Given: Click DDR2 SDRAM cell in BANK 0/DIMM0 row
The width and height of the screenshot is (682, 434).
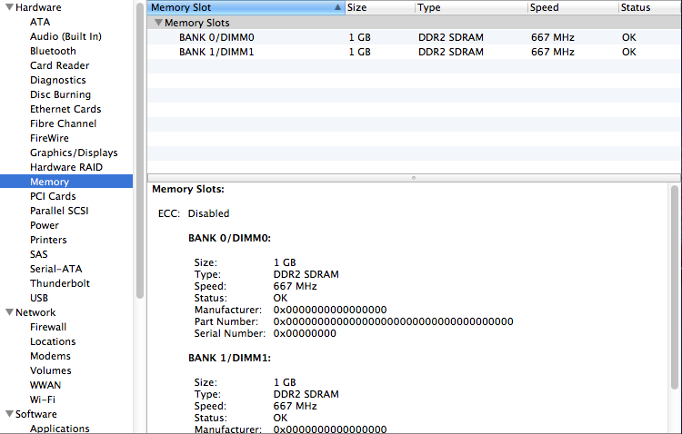Looking at the screenshot, I should (451, 37).
